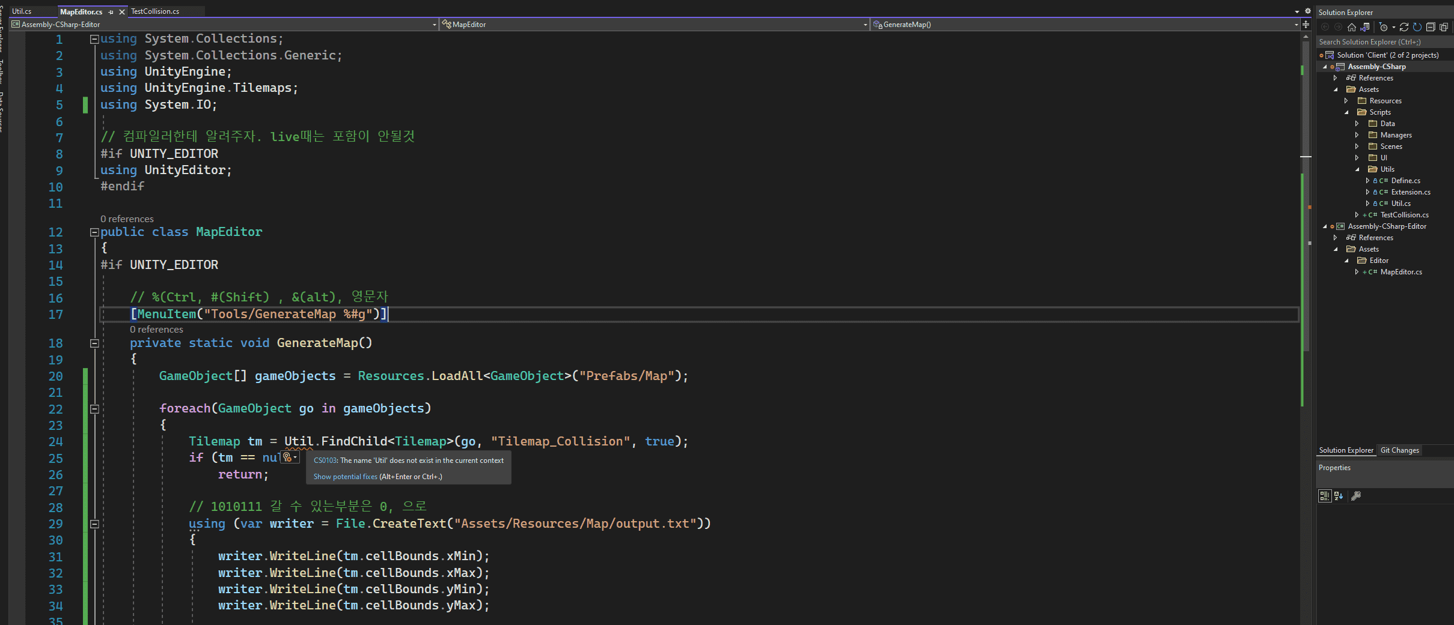Open Util.cs in Solution Explorer

click(x=1401, y=204)
